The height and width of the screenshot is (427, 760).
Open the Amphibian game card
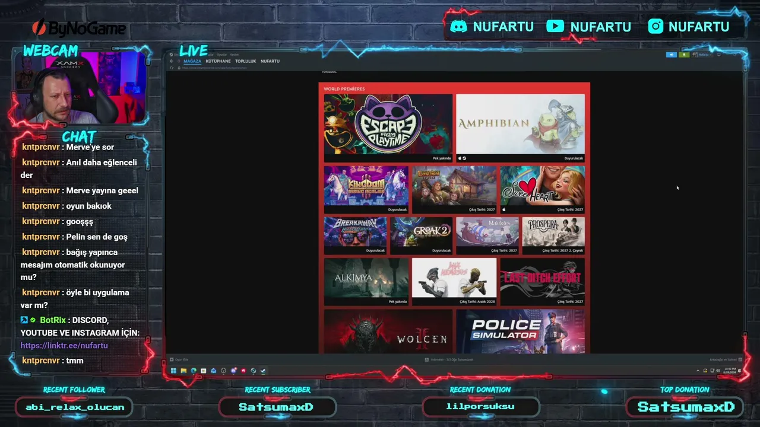click(520, 128)
